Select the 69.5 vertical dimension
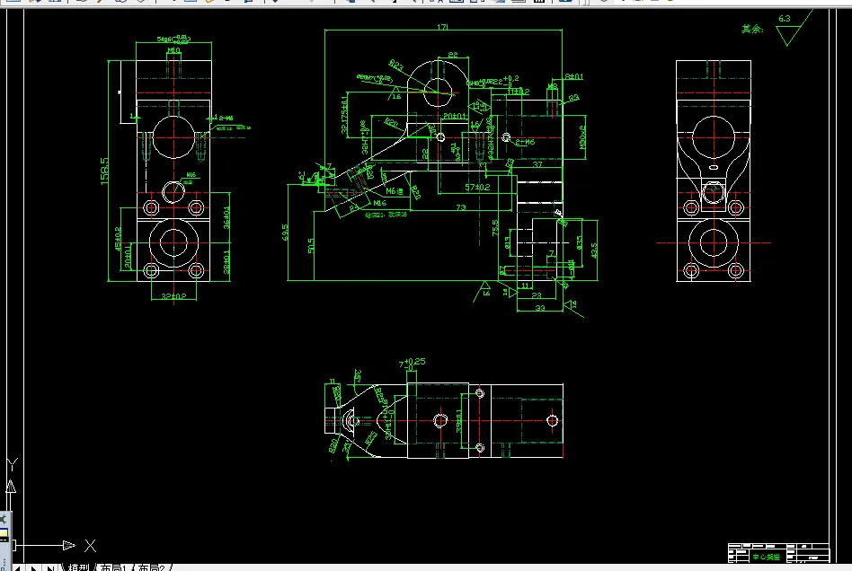 point(285,233)
